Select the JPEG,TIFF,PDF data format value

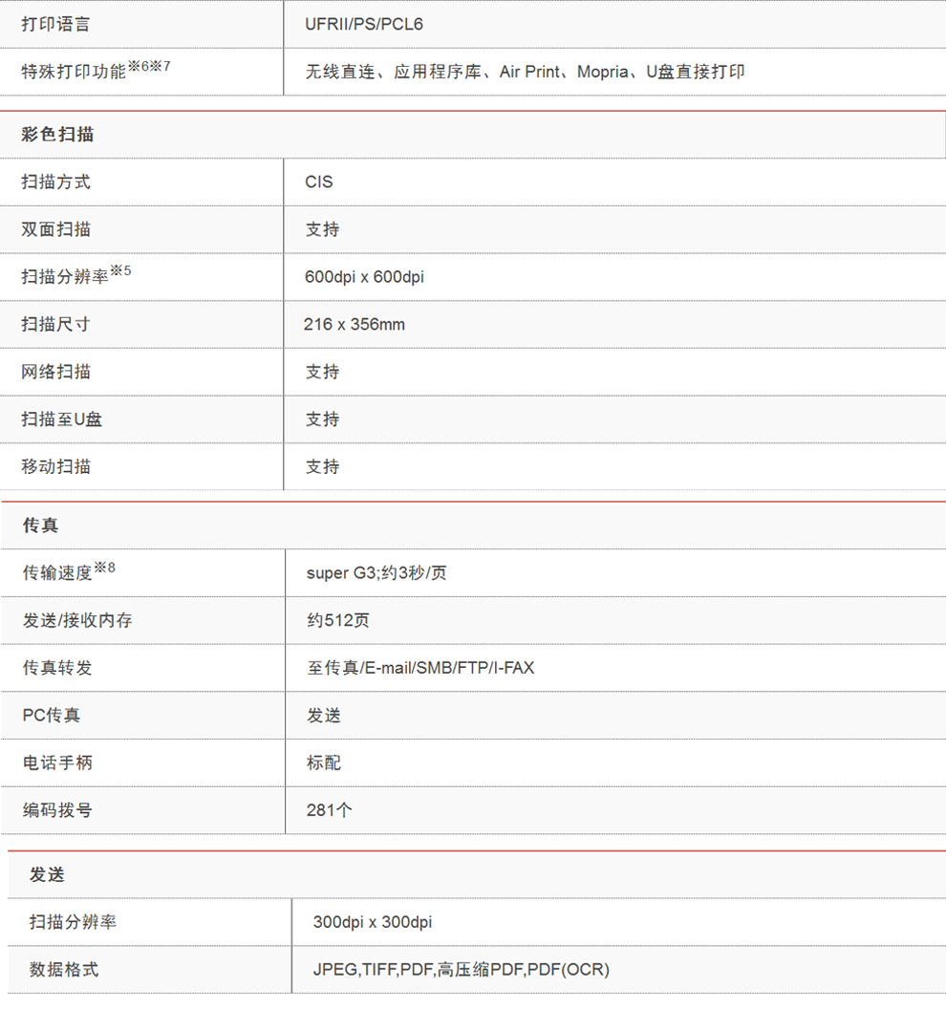tap(461, 970)
